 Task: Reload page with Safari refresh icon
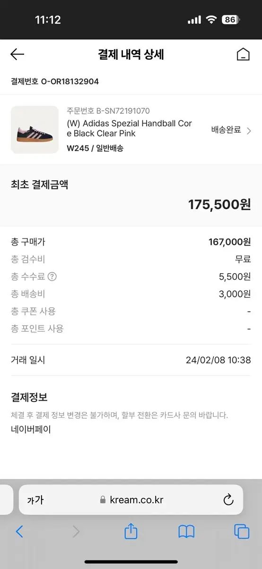pos(228,499)
